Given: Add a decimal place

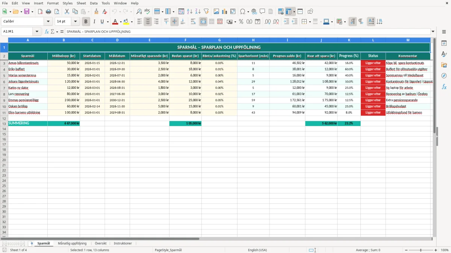Looking at the screenshot, I should (x=268, y=22).
